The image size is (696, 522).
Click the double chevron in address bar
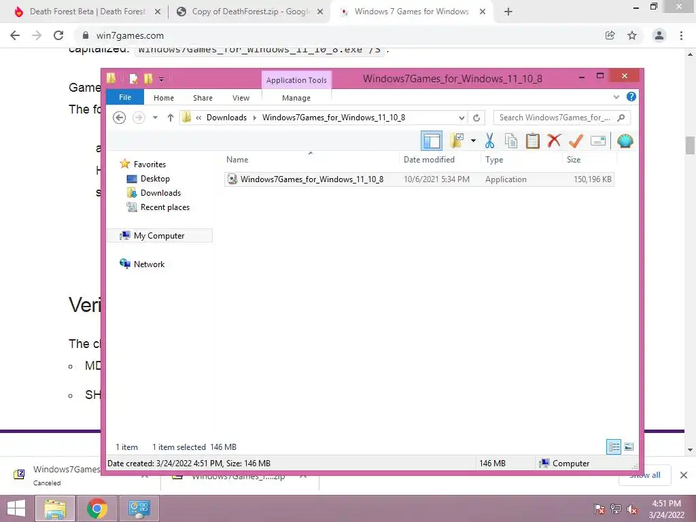[199, 118]
